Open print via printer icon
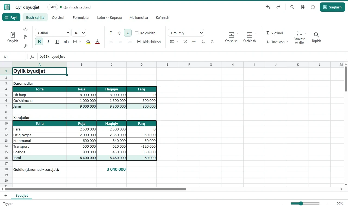This screenshot has height=207, width=348. pyautogui.click(x=303, y=7)
